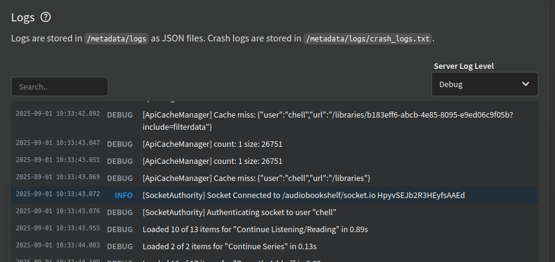Click the 10:33:43.051 timestamp
The image size is (555, 262).
(x=57, y=160)
